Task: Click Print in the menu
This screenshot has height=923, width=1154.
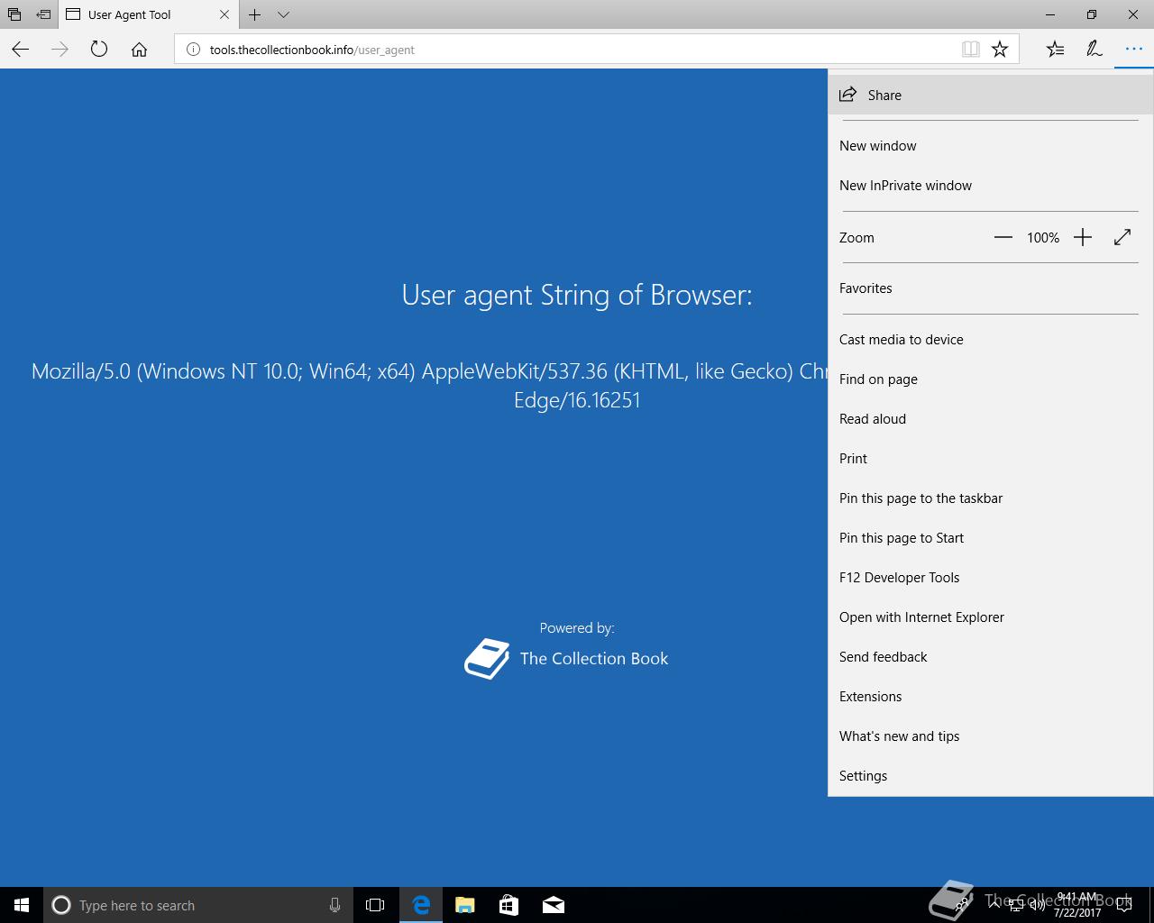Action: click(x=990, y=458)
